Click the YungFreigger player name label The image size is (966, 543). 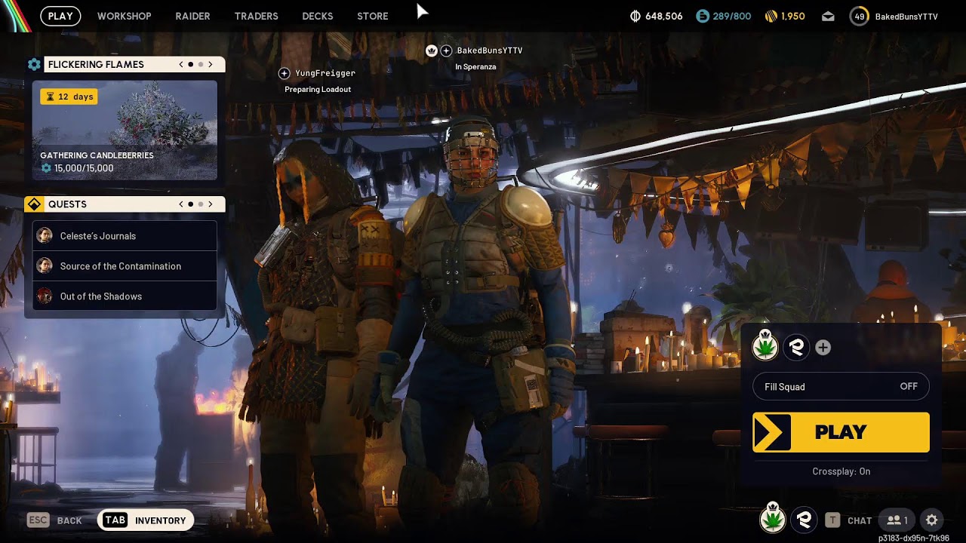[x=325, y=73]
